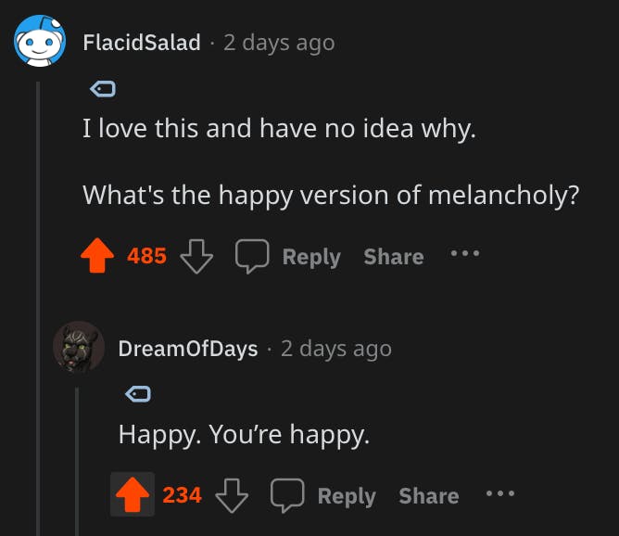Open DreamOfDays' user profile link
The width and height of the screenshot is (619, 536).
pyautogui.click(x=188, y=349)
